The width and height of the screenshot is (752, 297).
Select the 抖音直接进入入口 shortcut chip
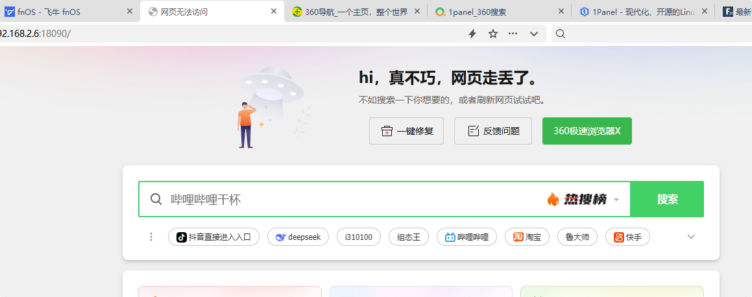coord(214,237)
